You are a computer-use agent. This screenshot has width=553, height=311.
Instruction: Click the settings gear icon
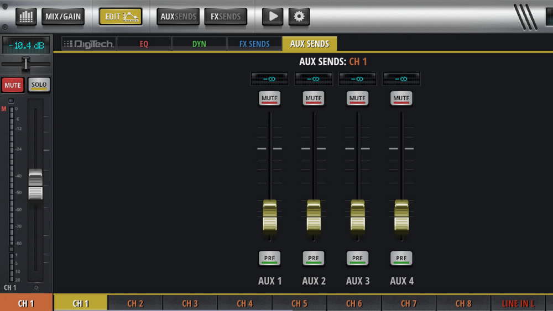click(x=299, y=17)
